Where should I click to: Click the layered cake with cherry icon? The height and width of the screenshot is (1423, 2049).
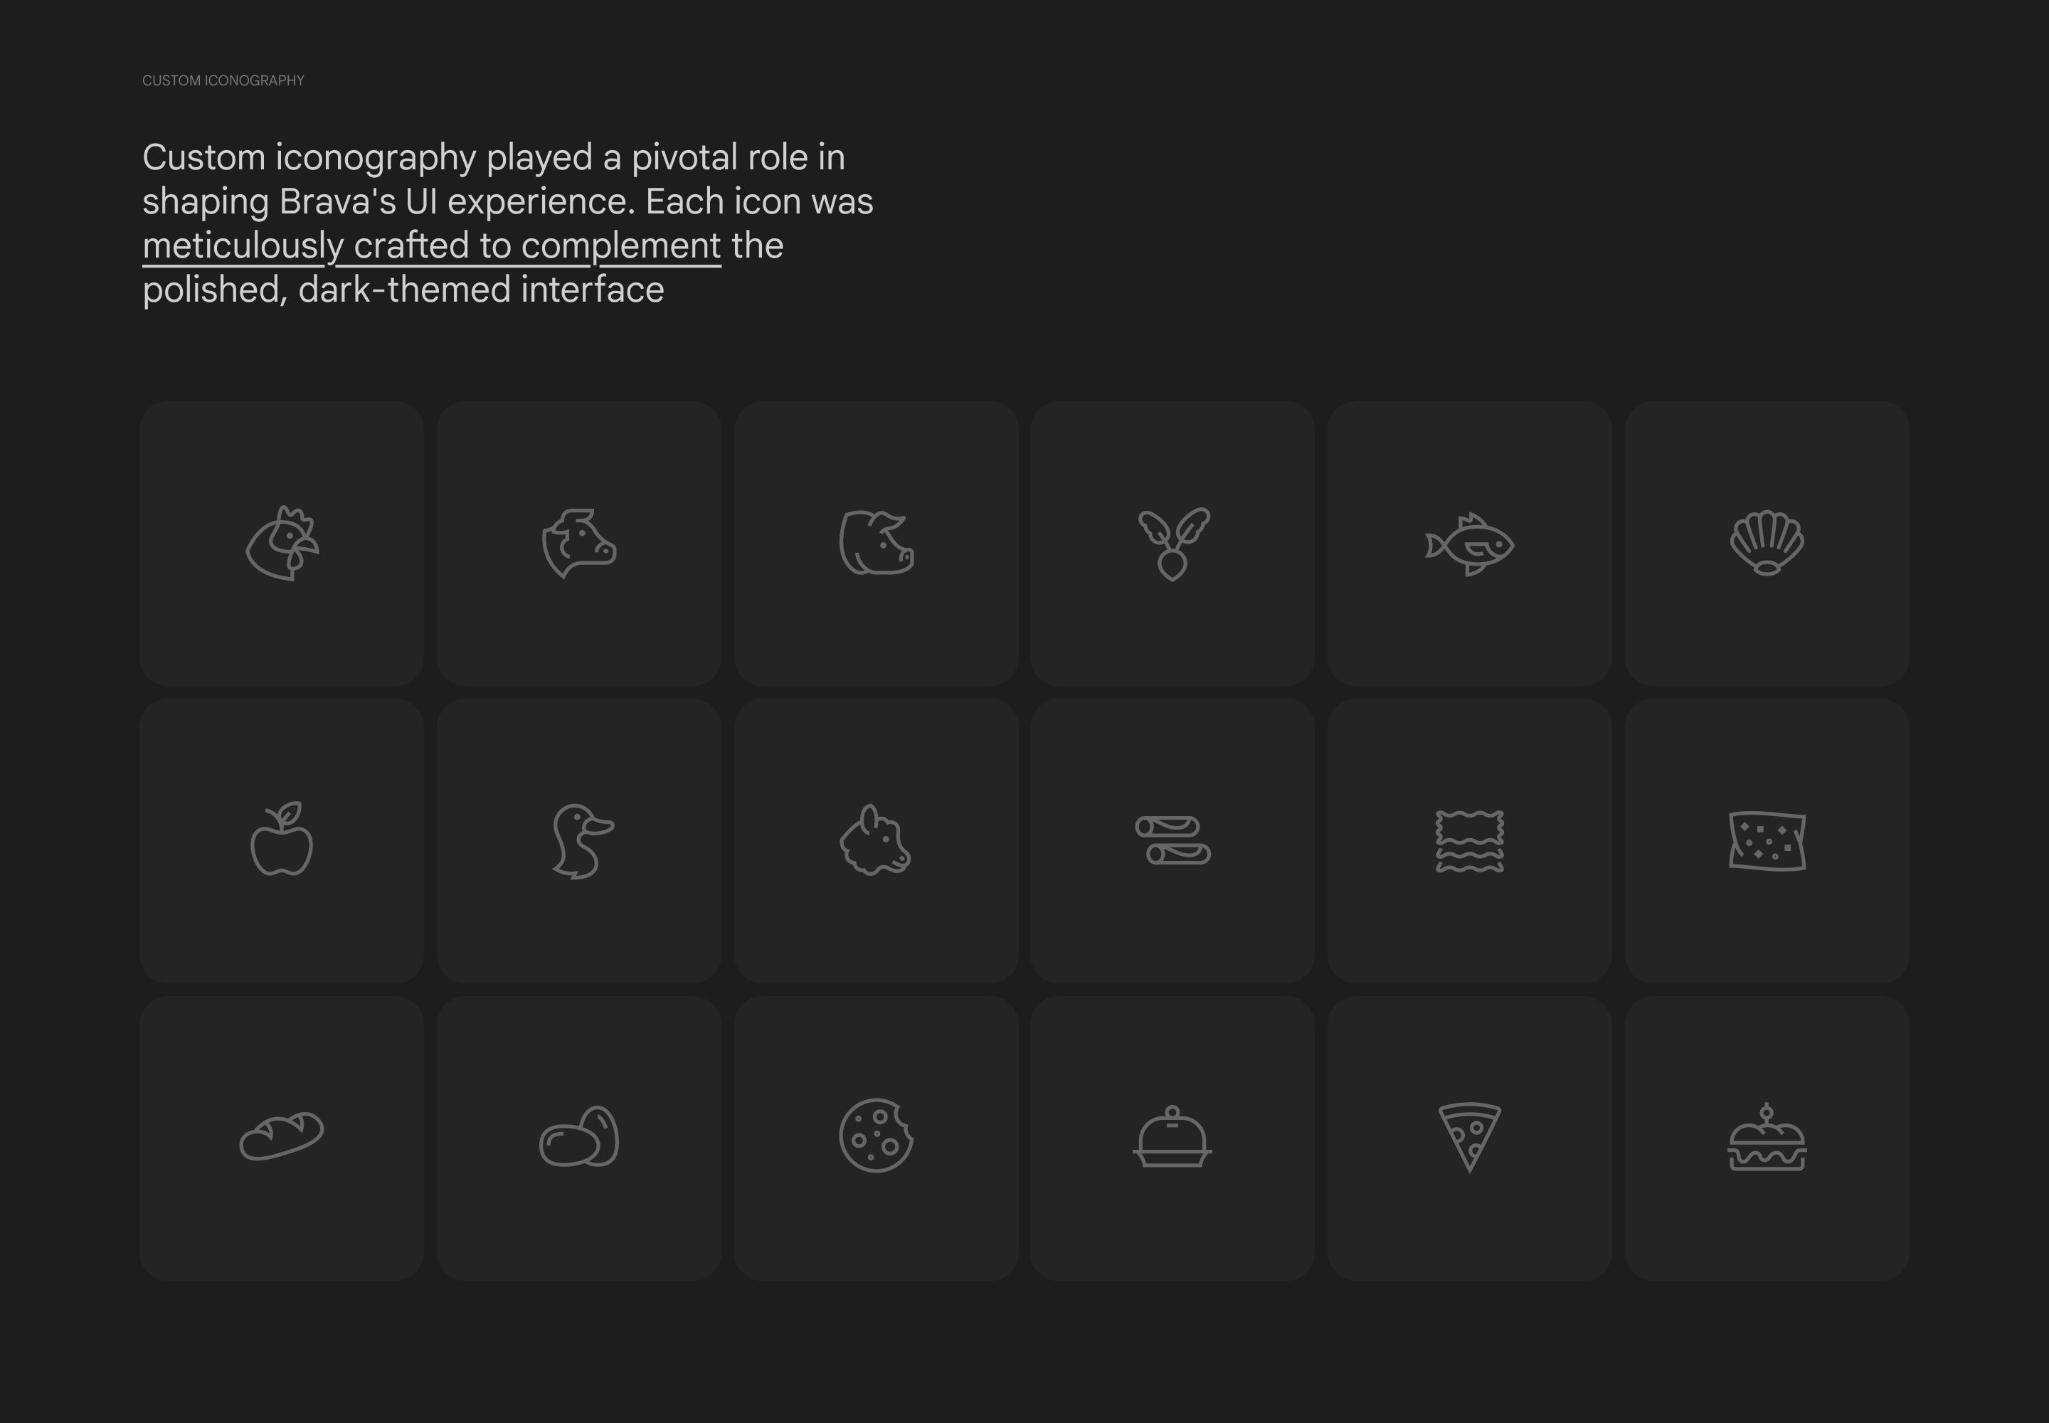tap(1767, 1138)
